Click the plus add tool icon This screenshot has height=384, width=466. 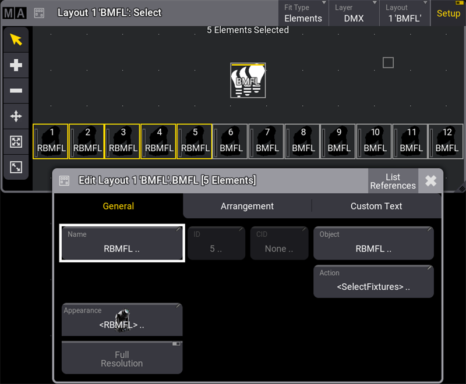pos(16,65)
